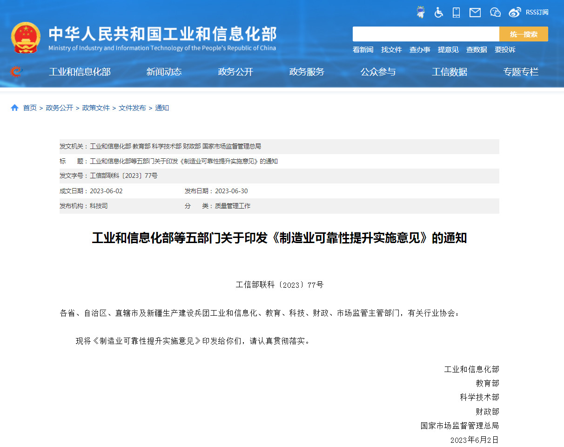Open the 政务公开 nav menu
This screenshot has width=564, height=447.
pyautogui.click(x=235, y=72)
